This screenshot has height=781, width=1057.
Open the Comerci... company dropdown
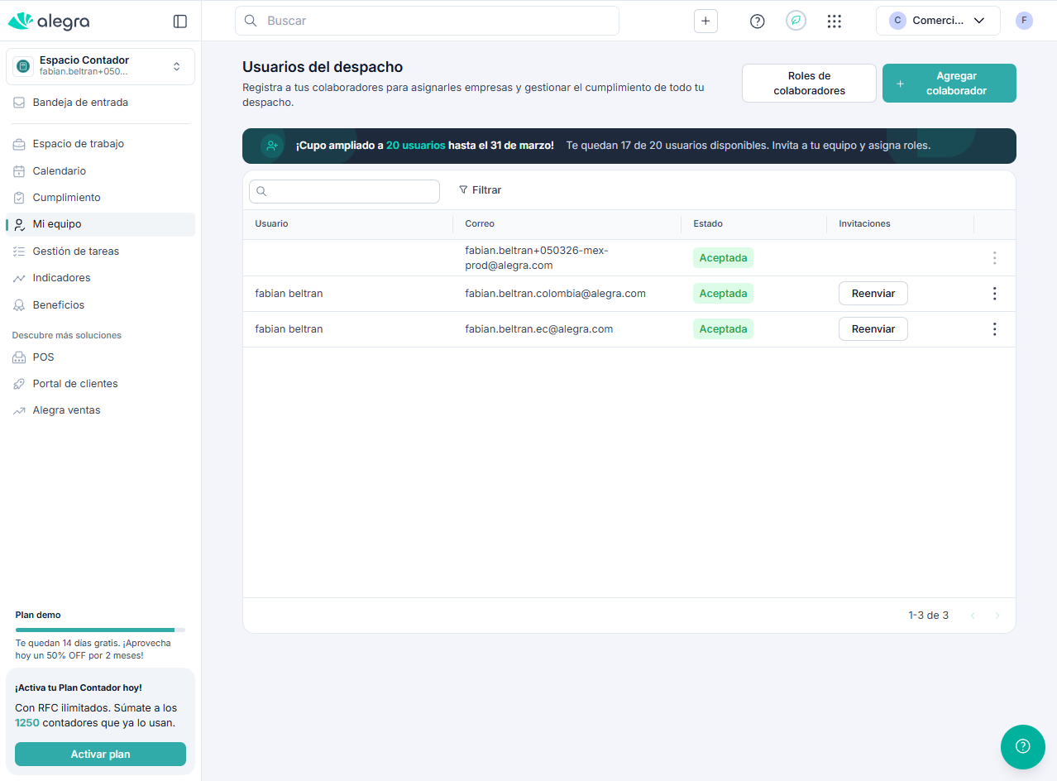pyautogui.click(x=938, y=21)
